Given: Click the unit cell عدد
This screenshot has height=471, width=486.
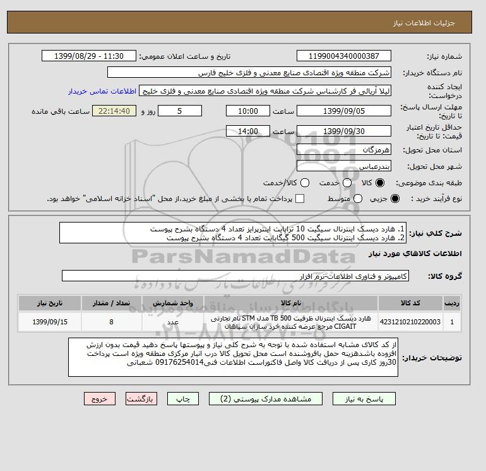Looking at the screenshot, I should pos(173,322).
